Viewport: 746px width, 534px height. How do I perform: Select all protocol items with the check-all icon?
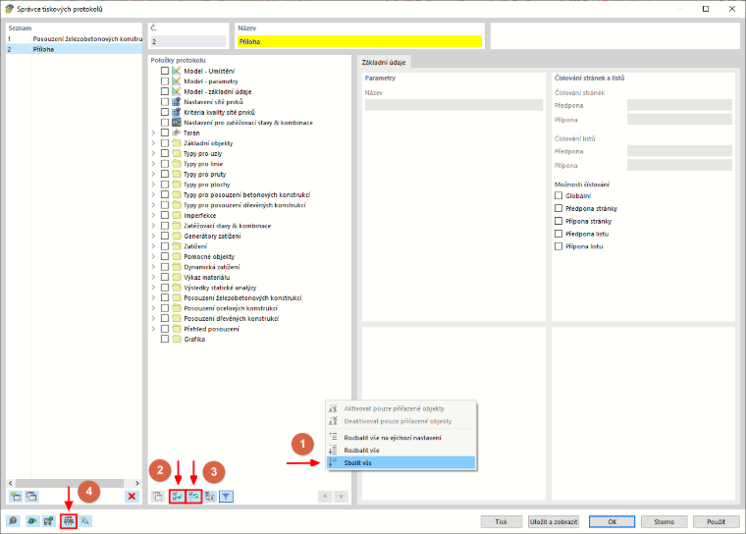coord(178,497)
